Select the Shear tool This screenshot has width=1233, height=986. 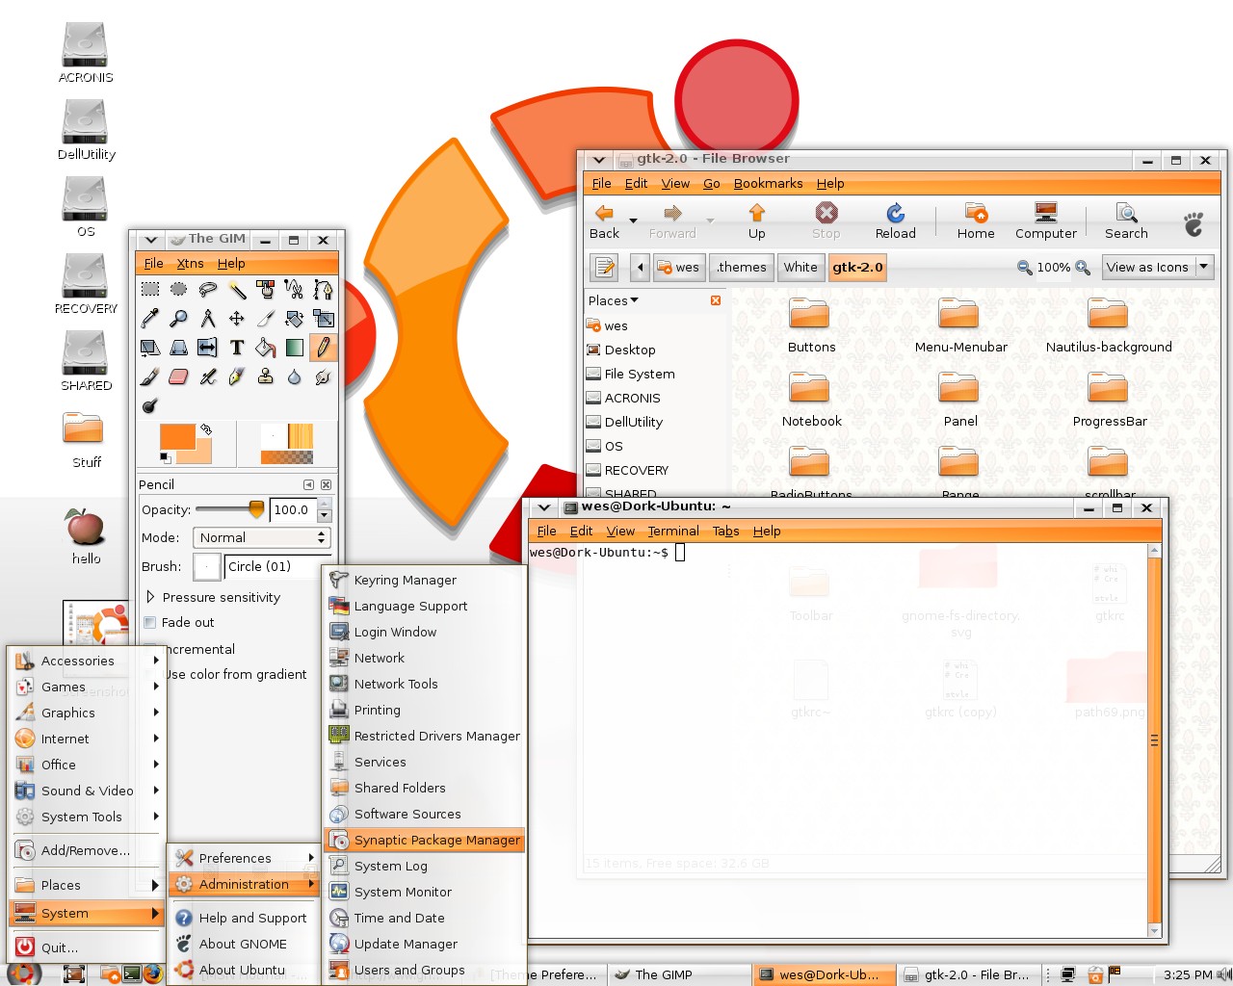[x=150, y=347]
